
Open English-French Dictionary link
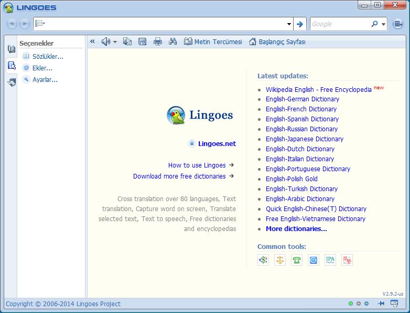pos(301,109)
